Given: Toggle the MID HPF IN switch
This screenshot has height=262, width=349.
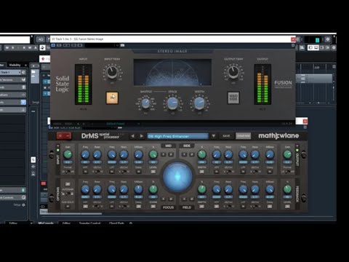Looking at the screenshot, I should point(85,172).
